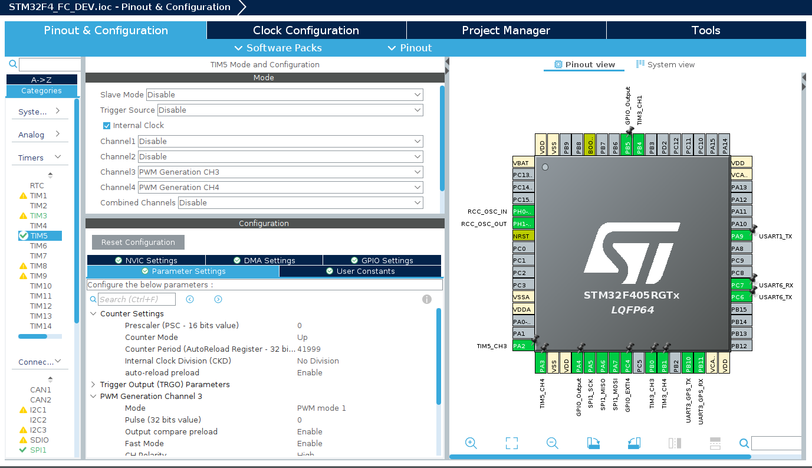Click the stacked rows layout icon
Screen dimensions: 812x468
[x=715, y=443]
